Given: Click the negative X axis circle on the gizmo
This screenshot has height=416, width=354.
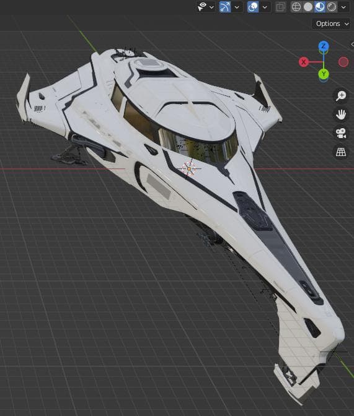Looking at the screenshot, I should [x=343, y=62].
